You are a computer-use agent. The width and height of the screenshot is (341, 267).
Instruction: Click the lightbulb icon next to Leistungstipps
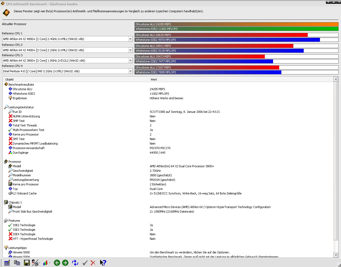(6, 248)
